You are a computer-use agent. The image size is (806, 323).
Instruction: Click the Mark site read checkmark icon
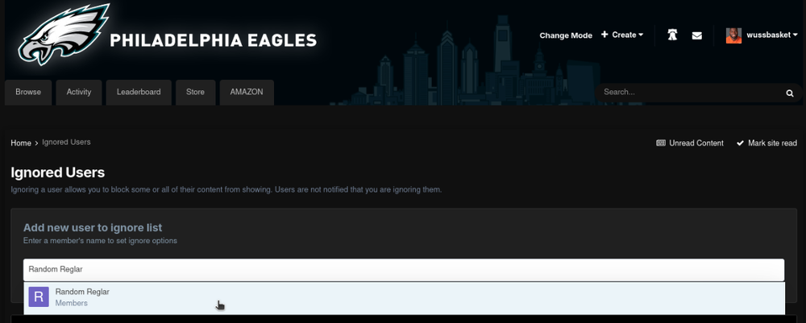point(740,143)
